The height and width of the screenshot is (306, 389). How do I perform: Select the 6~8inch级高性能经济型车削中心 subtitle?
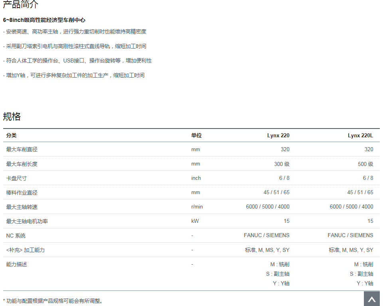point(44,20)
